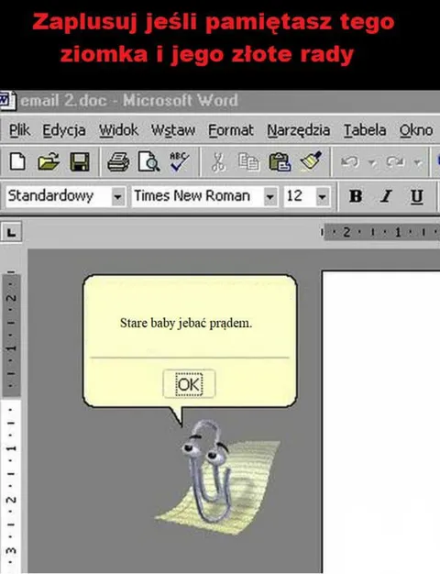The width and height of the screenshot is (440, 574).
Task: Open the Edycja menu
Action: click(x=64, y=130)
